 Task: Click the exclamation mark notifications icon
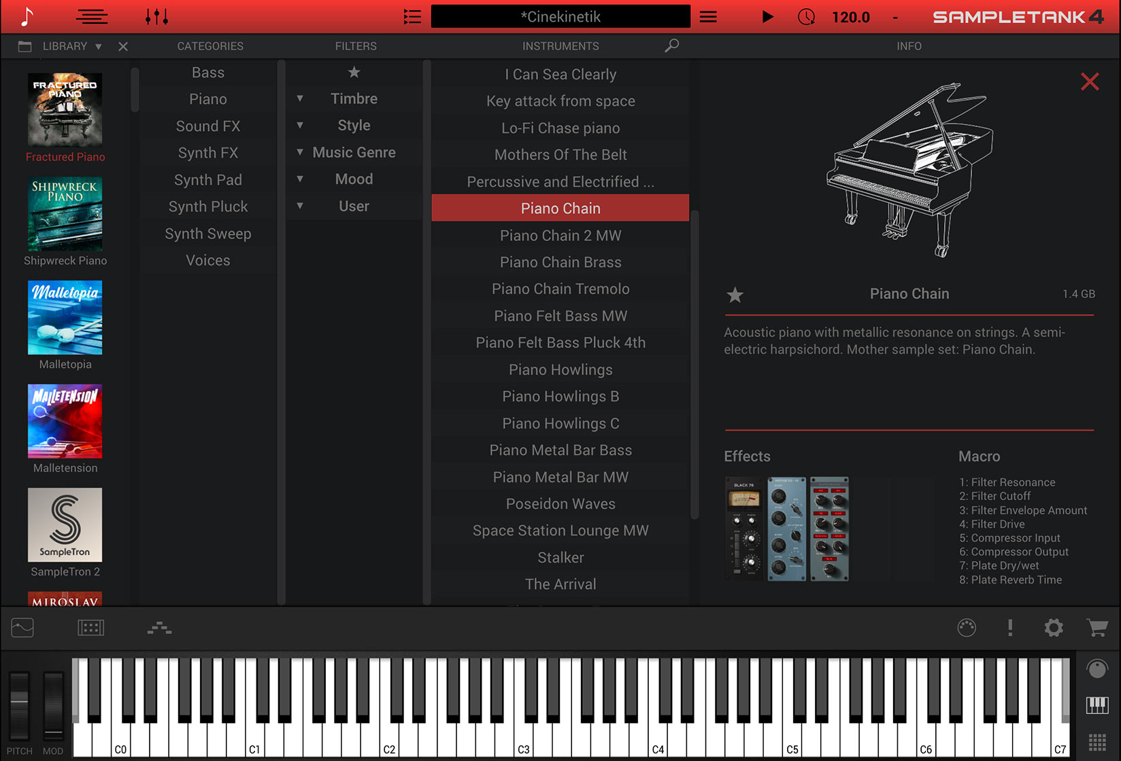[1010, 629]
